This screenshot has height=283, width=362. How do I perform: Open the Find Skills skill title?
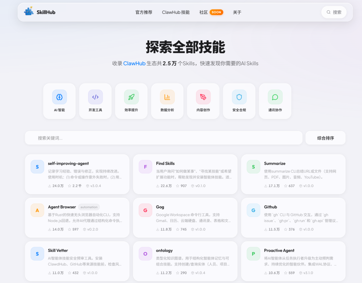pos(165,163)
